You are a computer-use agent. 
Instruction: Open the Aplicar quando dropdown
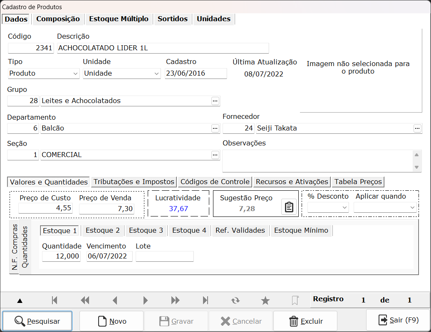click(x=385, y=208)
